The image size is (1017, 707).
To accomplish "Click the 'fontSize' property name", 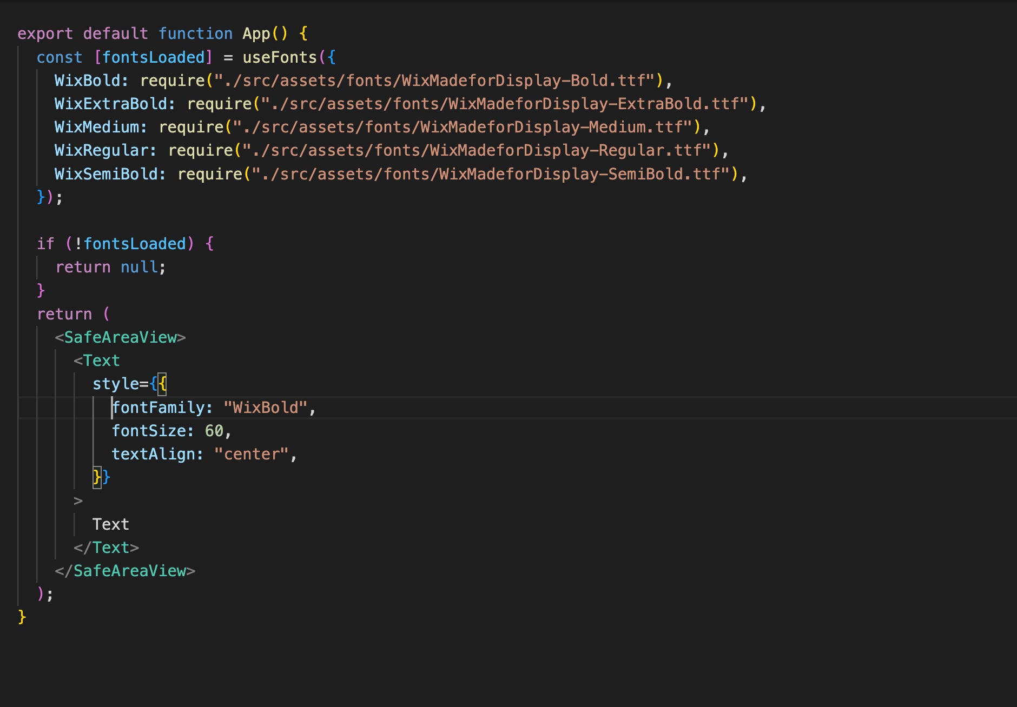I will pos(149,431).
